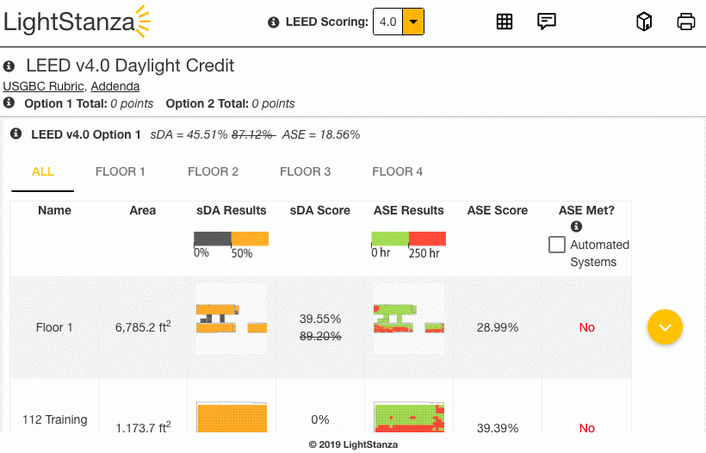Click the 0% sDA score for 112 Training
This screenshot has height=453, width=706.
pyautogui.click(x=320, y=419)
